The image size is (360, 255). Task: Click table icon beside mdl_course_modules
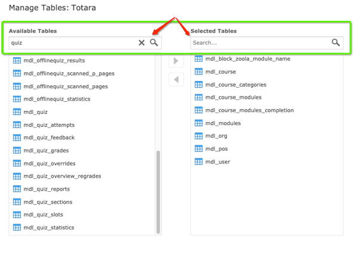click(x=199, y=97)
